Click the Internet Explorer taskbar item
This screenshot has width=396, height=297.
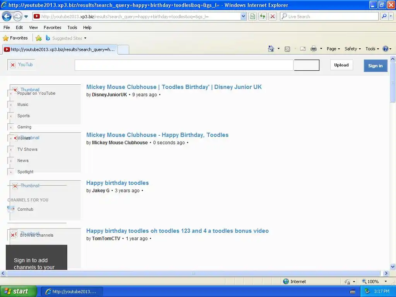(x=72, y=292)
